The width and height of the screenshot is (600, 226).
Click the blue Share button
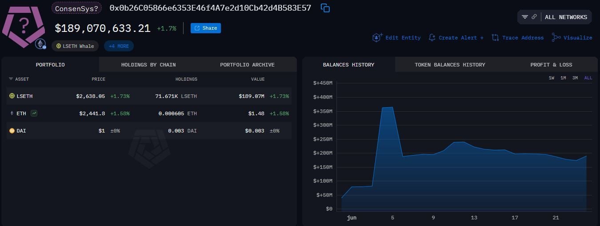[x=206, y=28]
